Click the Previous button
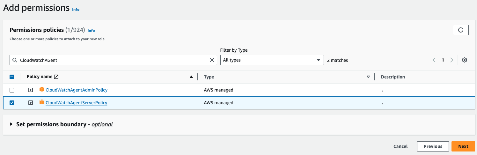477x155 pixels. (433, 146)
